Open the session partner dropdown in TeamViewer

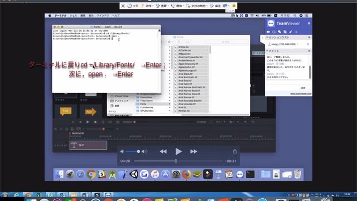pos(297,44)
